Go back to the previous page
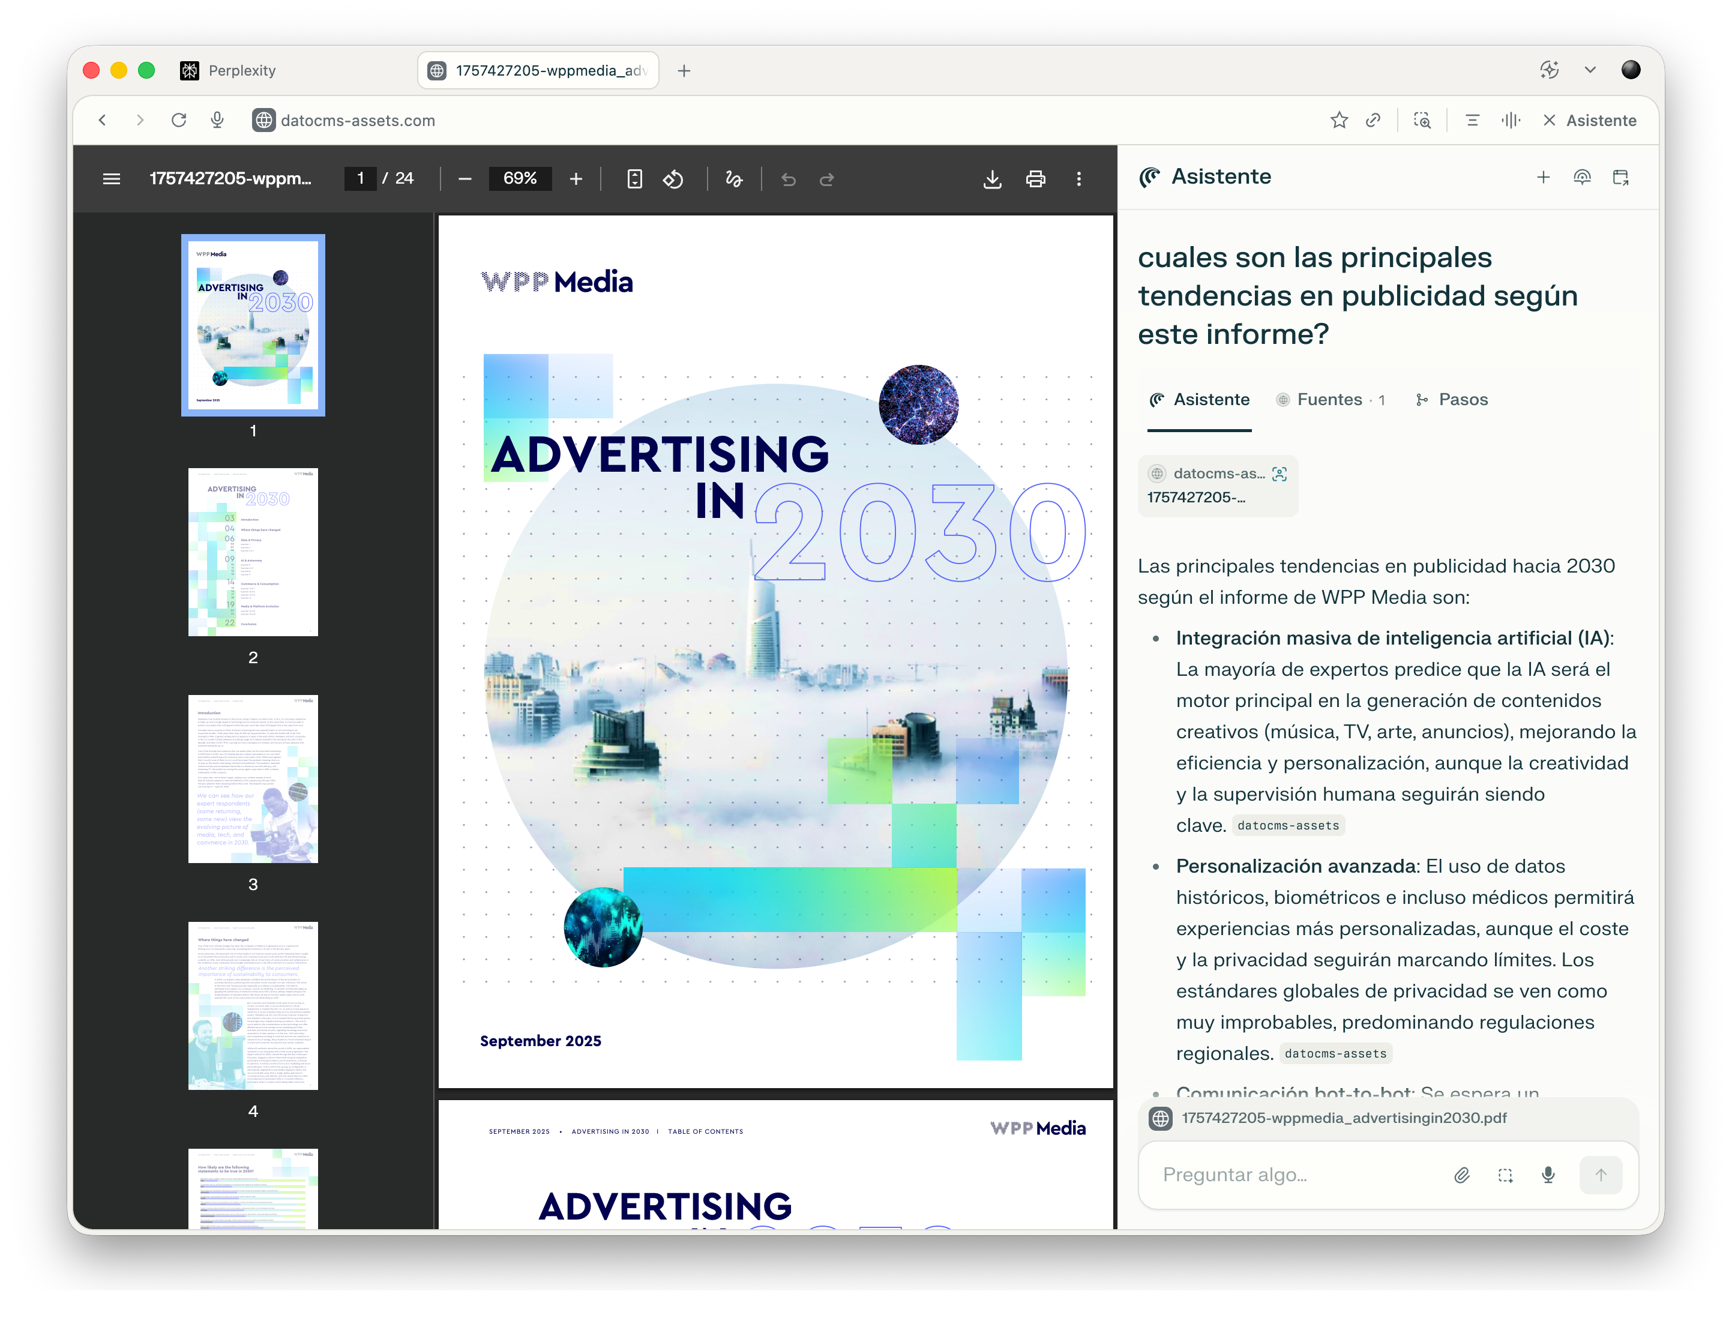The height and width of the screenshot is (1324, 1732). point(103,121)
